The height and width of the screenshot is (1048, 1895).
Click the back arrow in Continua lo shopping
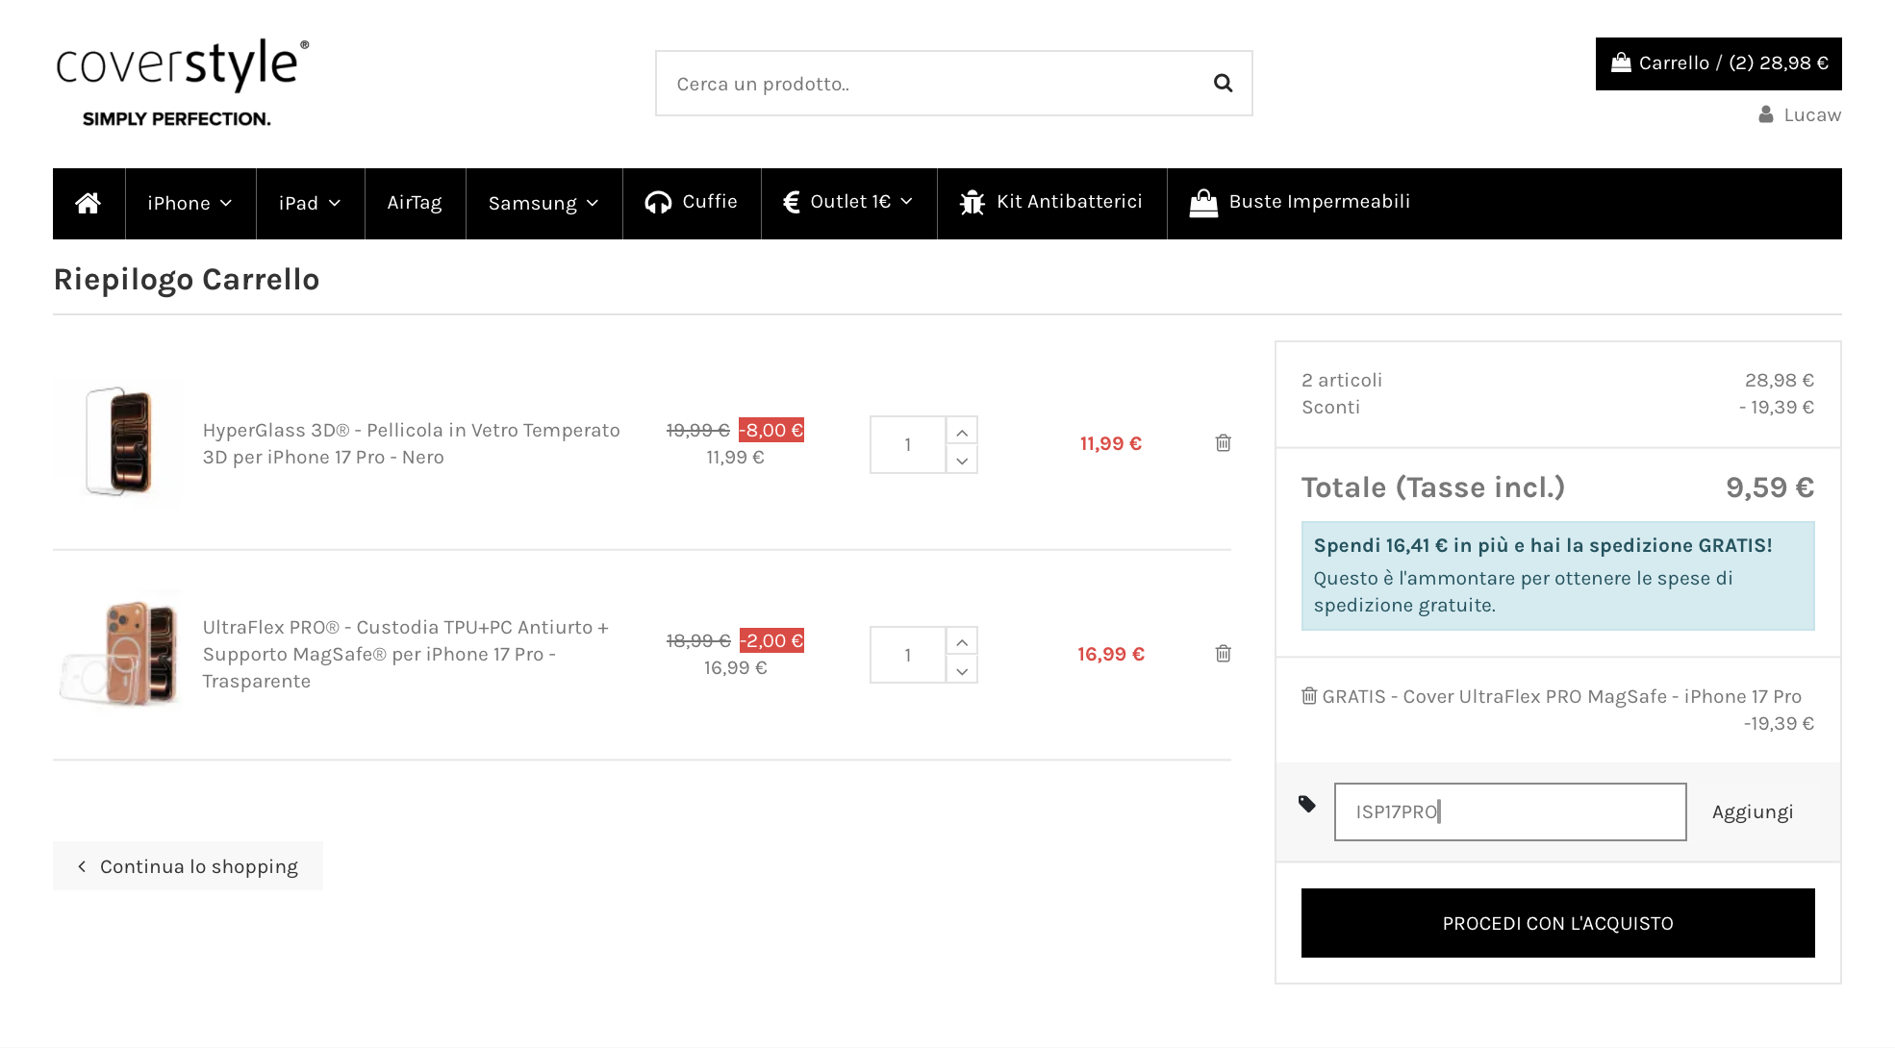82,867
